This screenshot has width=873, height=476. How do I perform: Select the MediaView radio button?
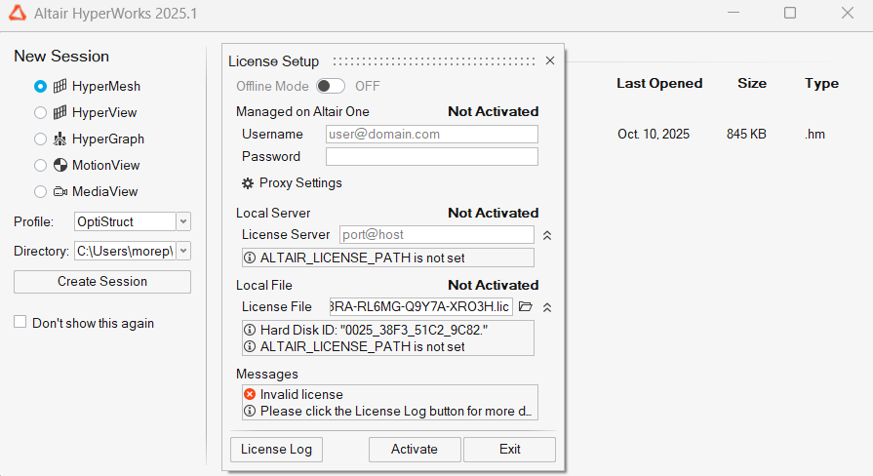(x=40, y=191)
